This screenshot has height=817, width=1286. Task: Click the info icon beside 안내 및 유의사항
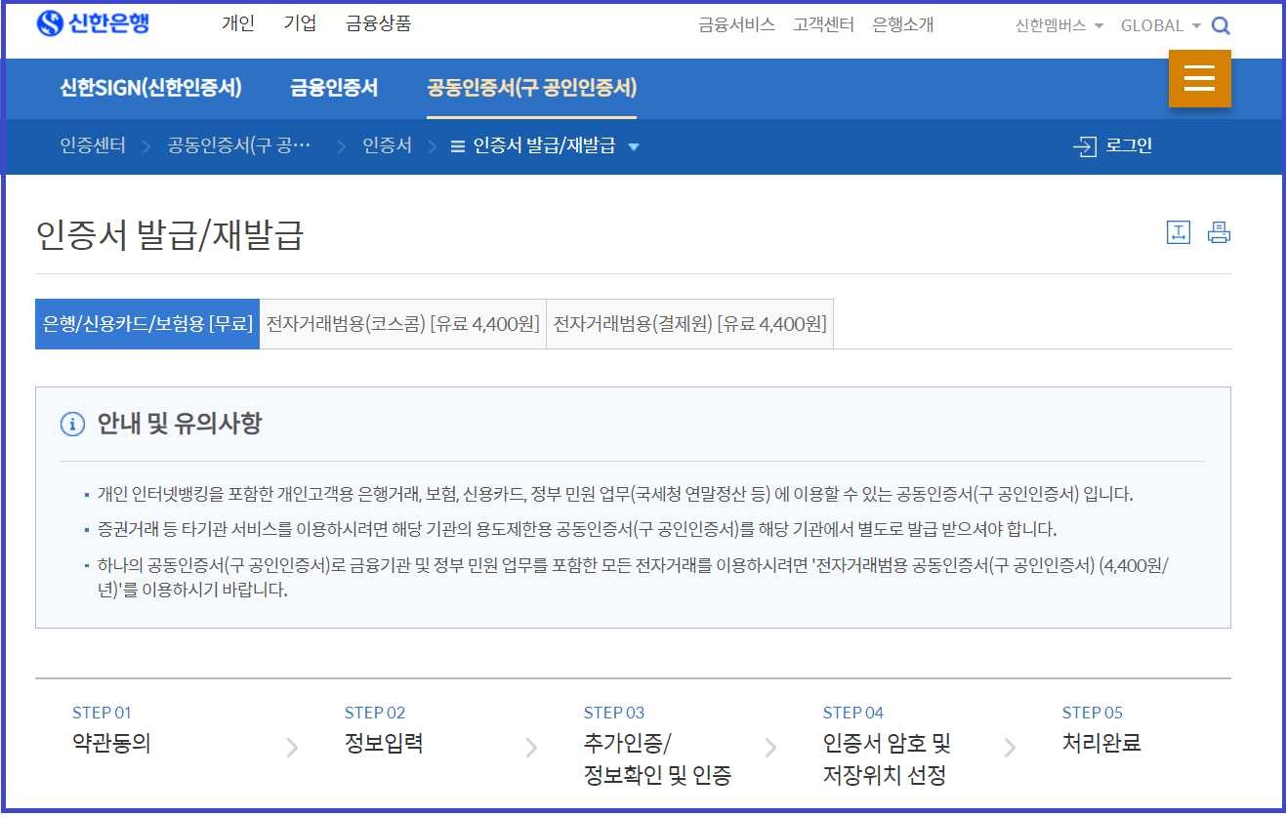(72, 424)
